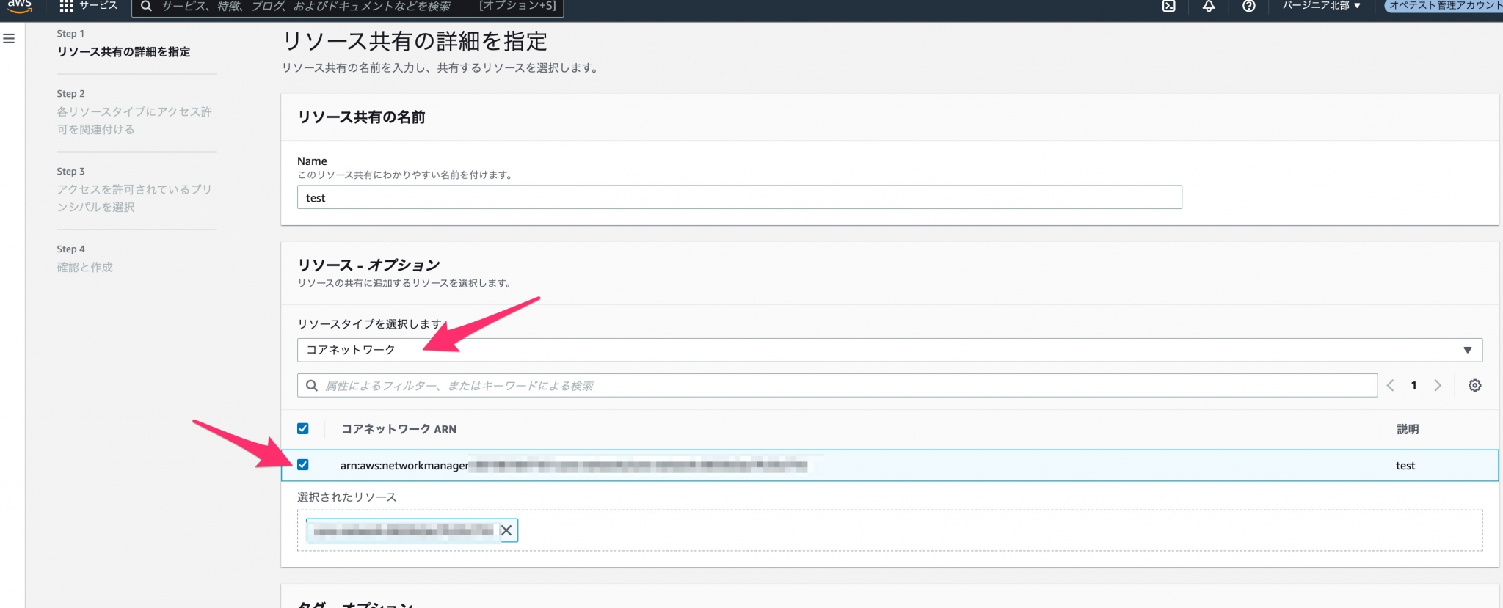The image size is (1503, 608).
Task: Expand the hamburger side navigation
Action: (9, 39)
